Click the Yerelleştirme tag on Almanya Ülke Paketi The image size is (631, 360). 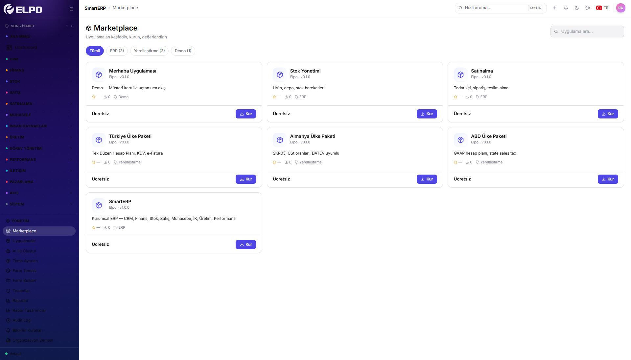pos(308,162)
